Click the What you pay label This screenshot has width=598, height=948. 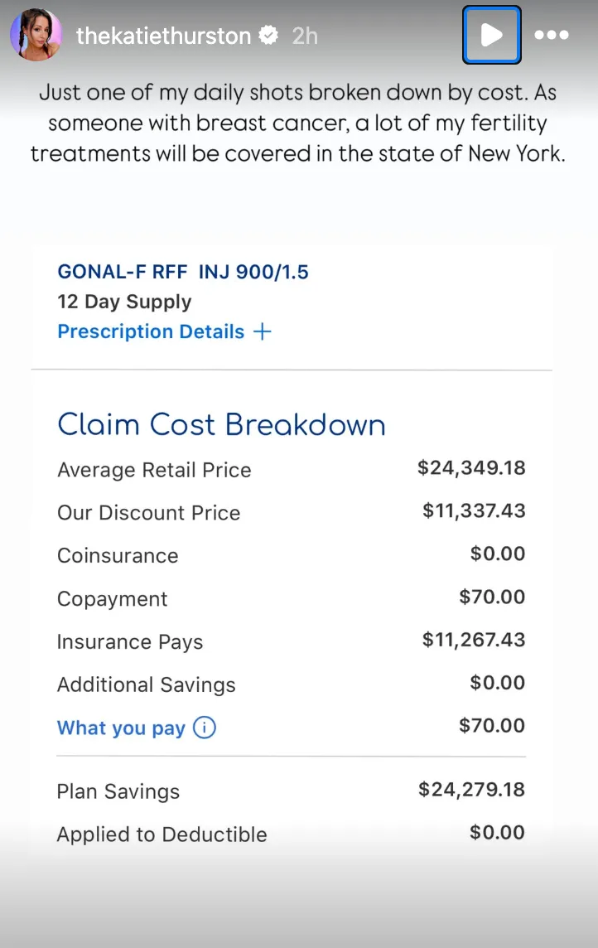click(121, 728)
